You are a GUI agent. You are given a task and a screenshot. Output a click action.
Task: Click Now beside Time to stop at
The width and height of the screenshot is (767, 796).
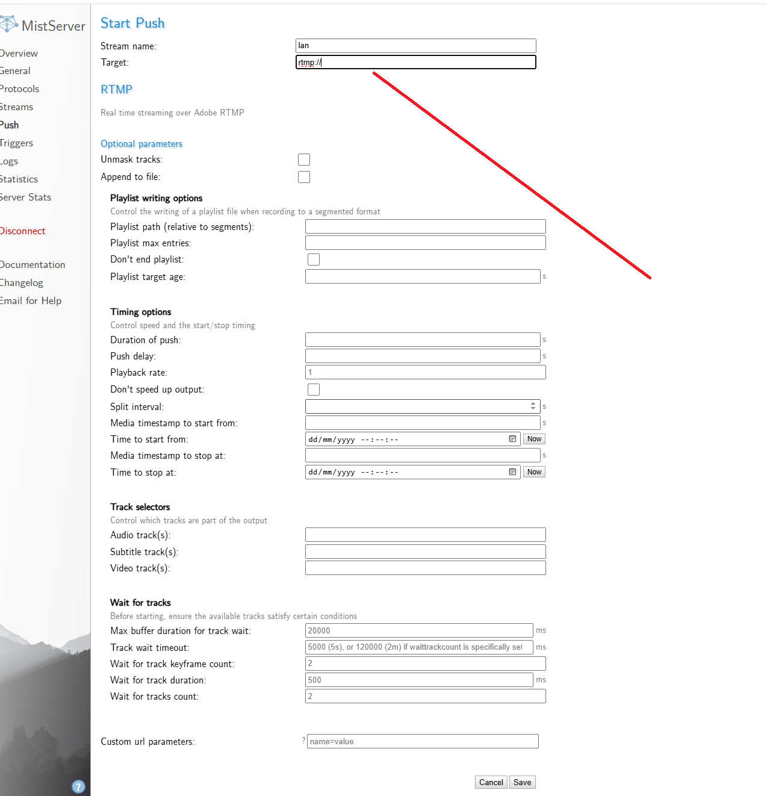pos(534,472)
